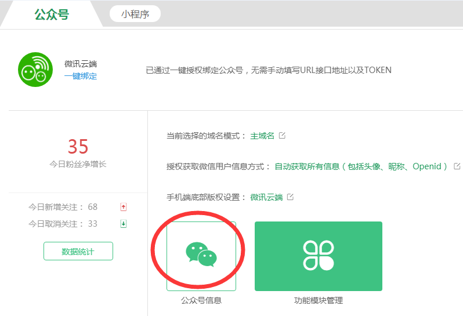Click the edit icon beside 主域名
Viewport: 463px width, 316px height.
pyautogui.click(x=283, y=136)
